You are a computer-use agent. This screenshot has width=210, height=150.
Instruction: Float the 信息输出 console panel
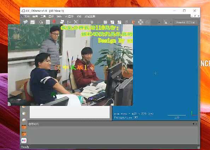tap(193, 124)
